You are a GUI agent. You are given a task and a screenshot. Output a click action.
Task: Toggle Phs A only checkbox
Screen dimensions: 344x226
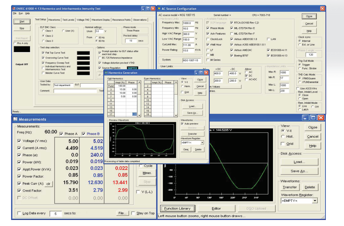pyautogui.click(x=15, y=43)
